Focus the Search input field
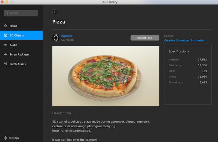 coord(23,13)
